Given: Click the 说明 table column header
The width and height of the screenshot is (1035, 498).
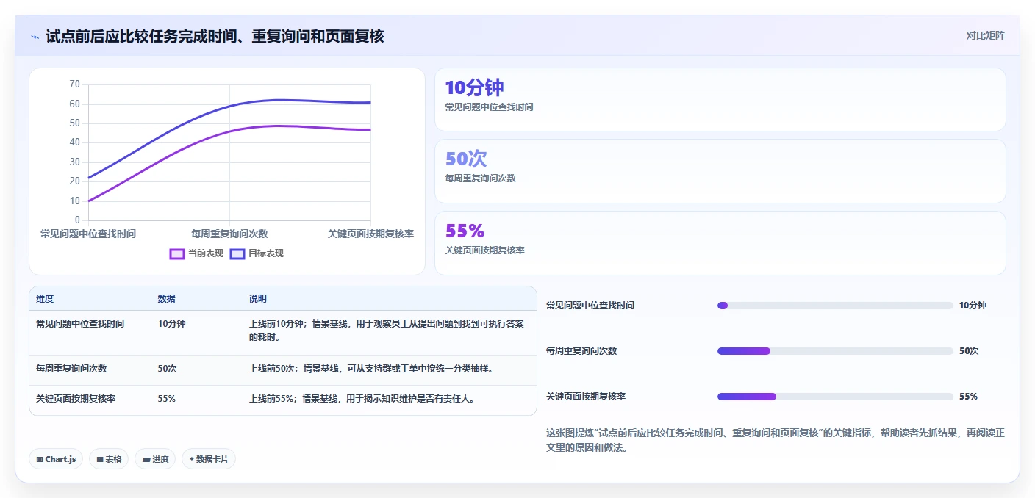Looking at the screenshot, I should [258, 299].
